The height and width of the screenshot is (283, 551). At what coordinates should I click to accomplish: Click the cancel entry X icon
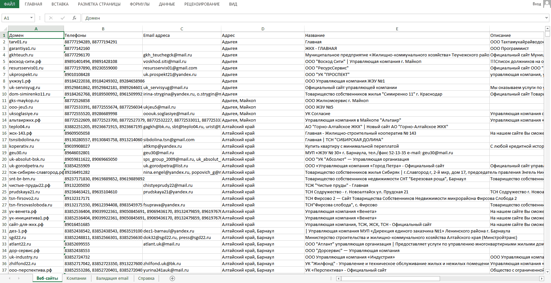click(51, 18)
